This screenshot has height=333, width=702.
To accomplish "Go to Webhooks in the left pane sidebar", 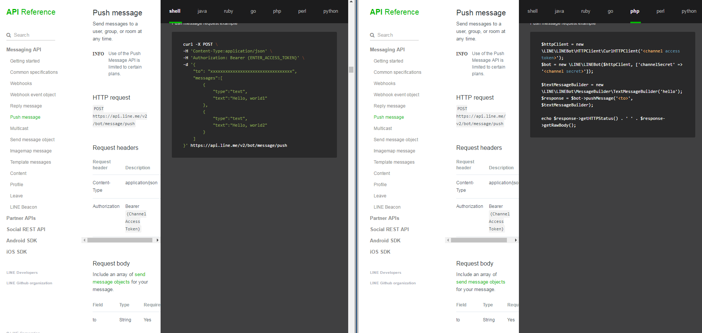I will (x=21, y=84).
